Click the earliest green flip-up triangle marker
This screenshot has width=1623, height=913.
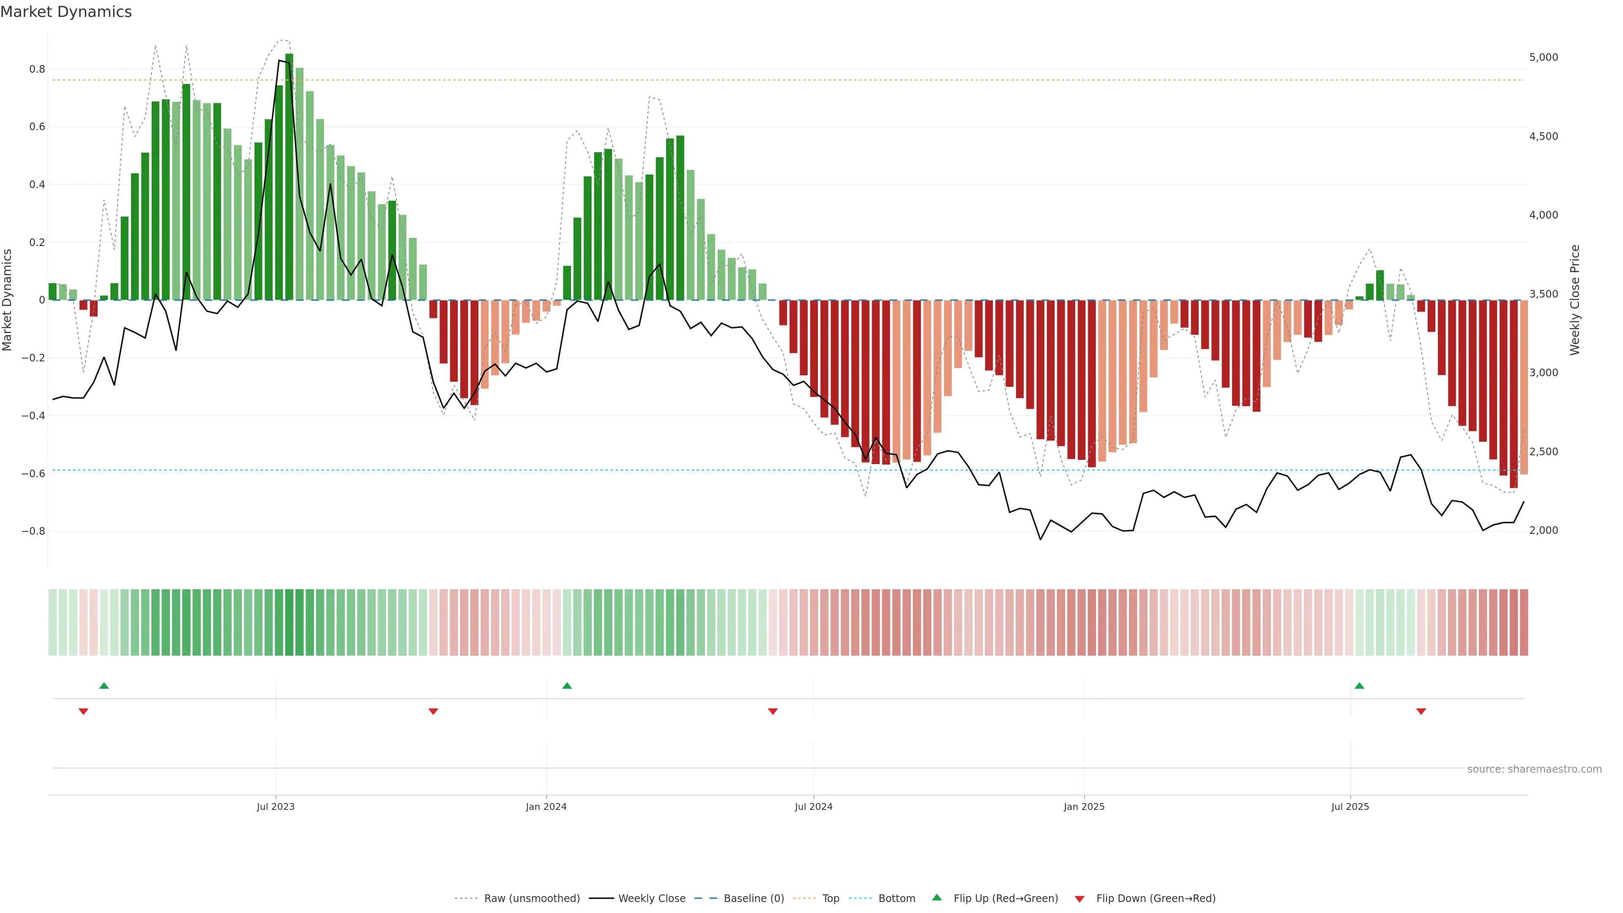104,686
